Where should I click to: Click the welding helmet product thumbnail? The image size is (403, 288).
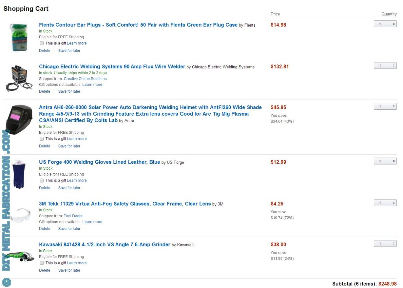[x=20, y=120]
